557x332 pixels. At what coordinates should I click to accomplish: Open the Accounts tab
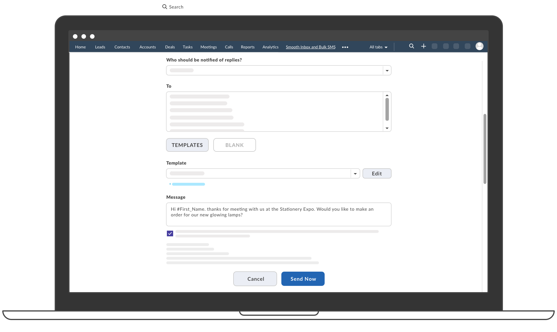tap(148, 47)
